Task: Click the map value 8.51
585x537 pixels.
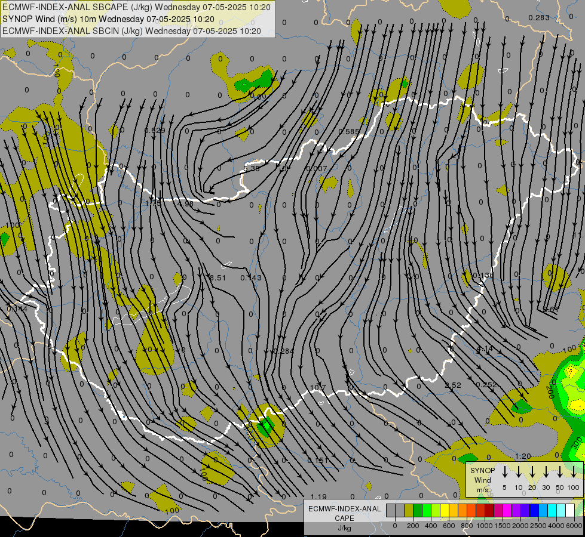Action: 218,277
